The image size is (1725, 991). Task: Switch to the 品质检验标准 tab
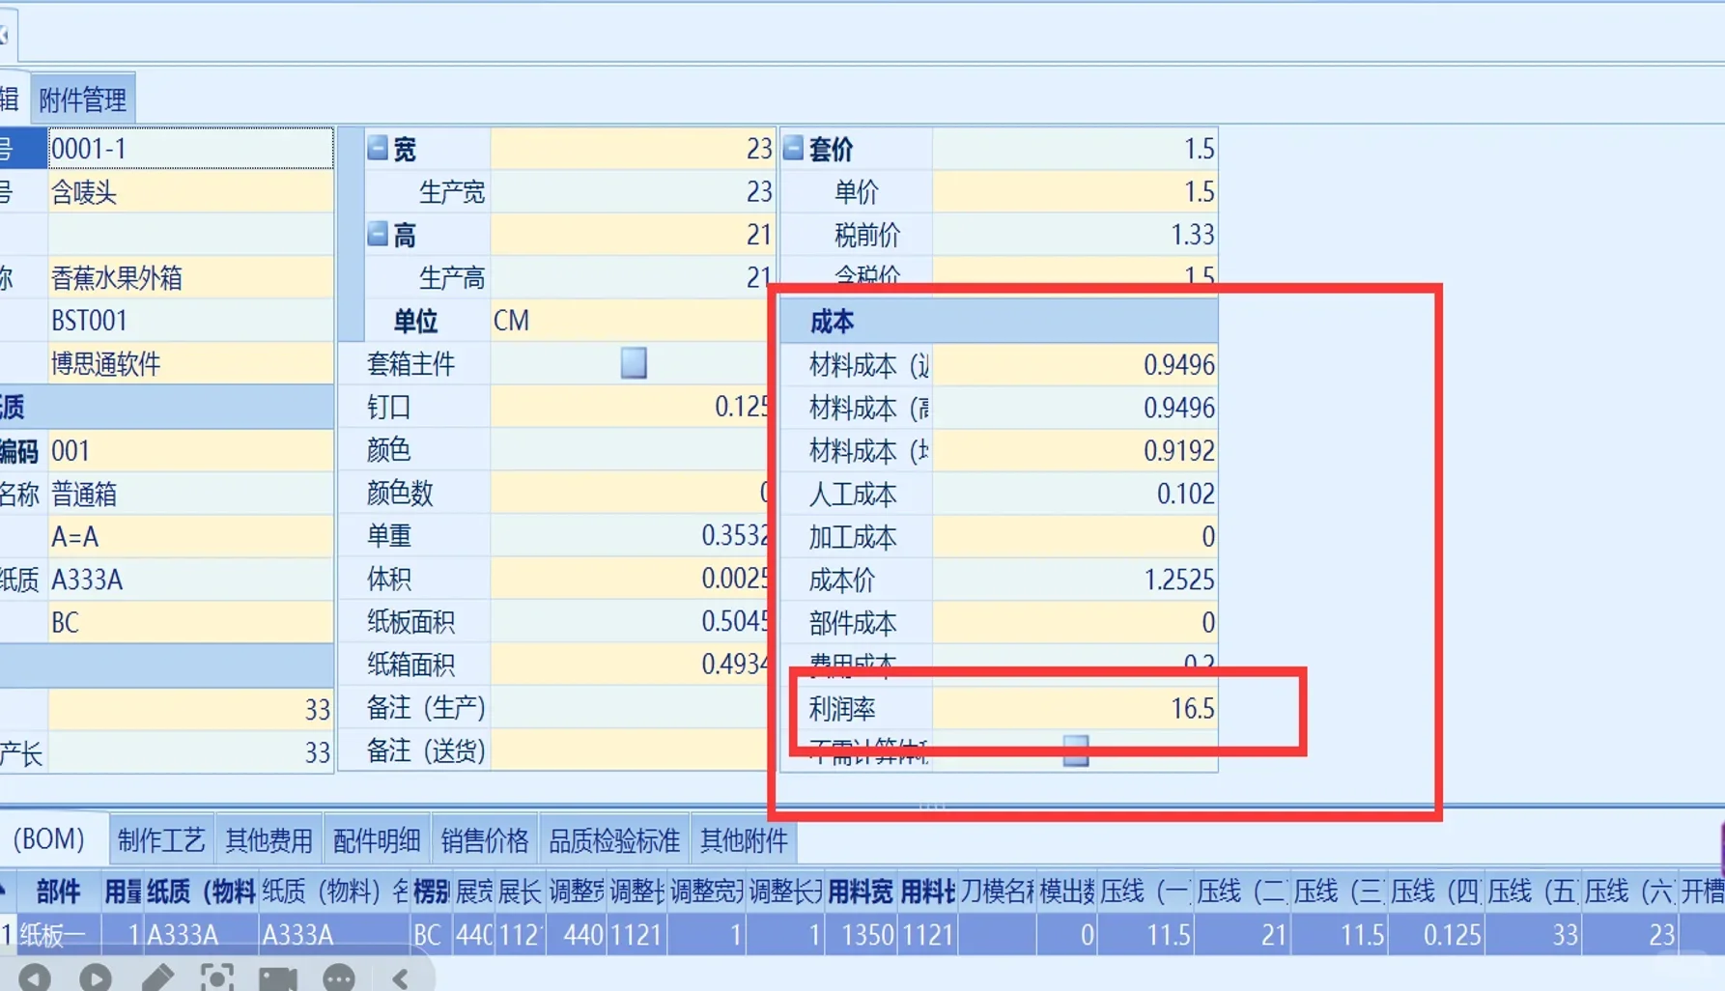click(612, 838)
